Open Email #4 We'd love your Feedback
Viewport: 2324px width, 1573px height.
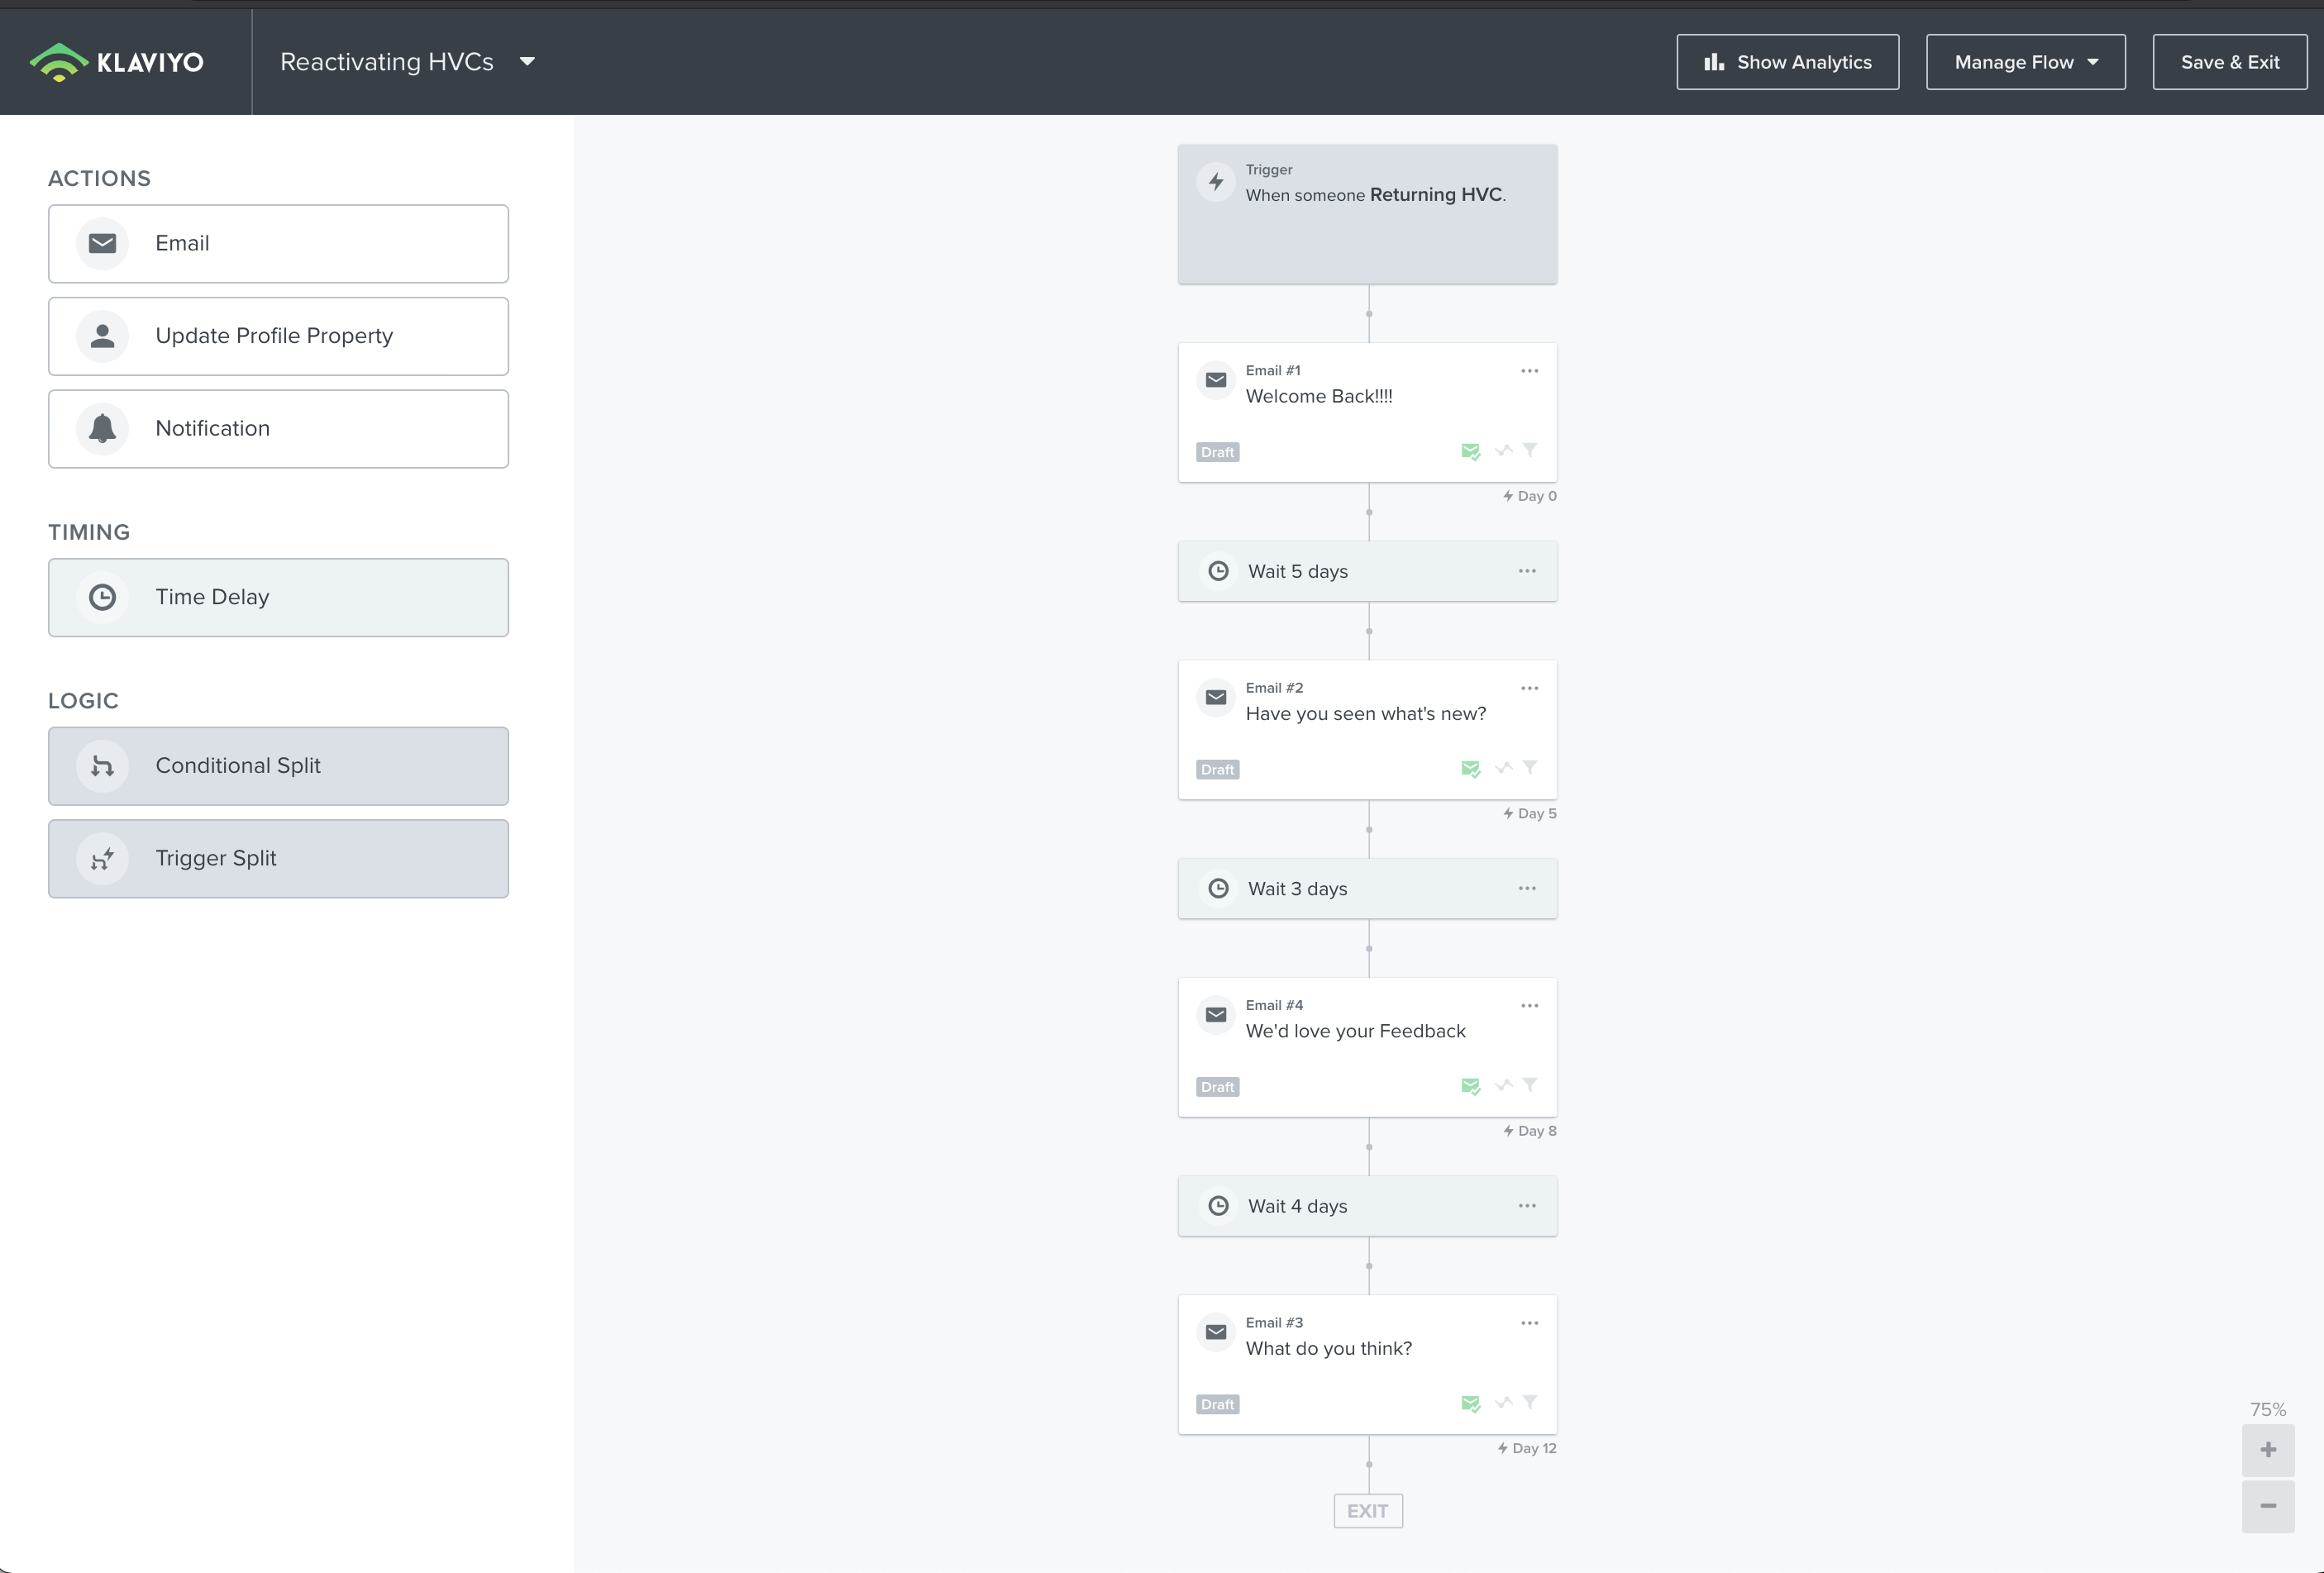point(1367,1047)
